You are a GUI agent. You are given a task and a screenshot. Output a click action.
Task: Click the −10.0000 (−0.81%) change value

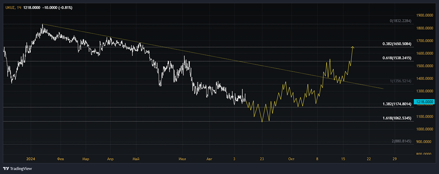[57, 8]
